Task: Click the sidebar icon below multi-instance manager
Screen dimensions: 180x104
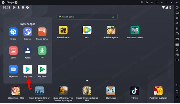Action: [x=177, y=44]
